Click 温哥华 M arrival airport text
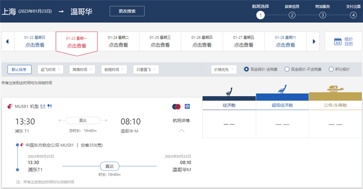 pyautogui.click(x=129, y=131)
